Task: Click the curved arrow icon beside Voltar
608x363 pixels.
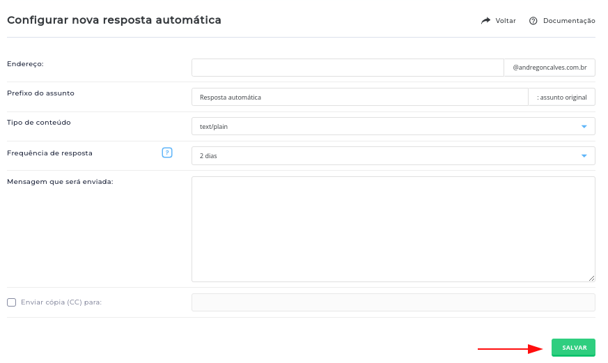Action: pyautogui.click(x=485, y=21)
